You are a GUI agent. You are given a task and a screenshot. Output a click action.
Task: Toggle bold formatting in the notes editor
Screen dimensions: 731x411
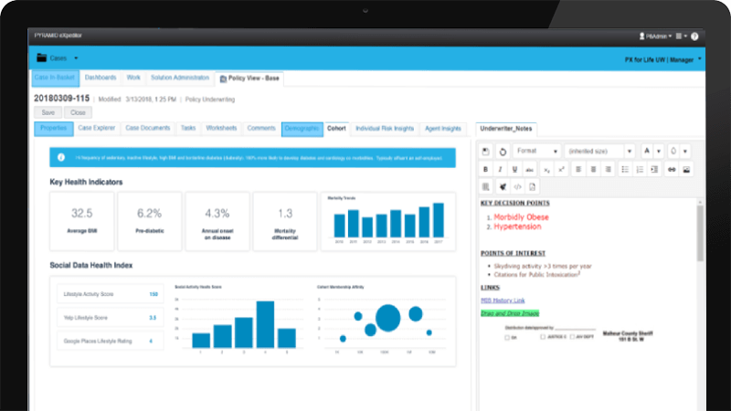[485, 170]
